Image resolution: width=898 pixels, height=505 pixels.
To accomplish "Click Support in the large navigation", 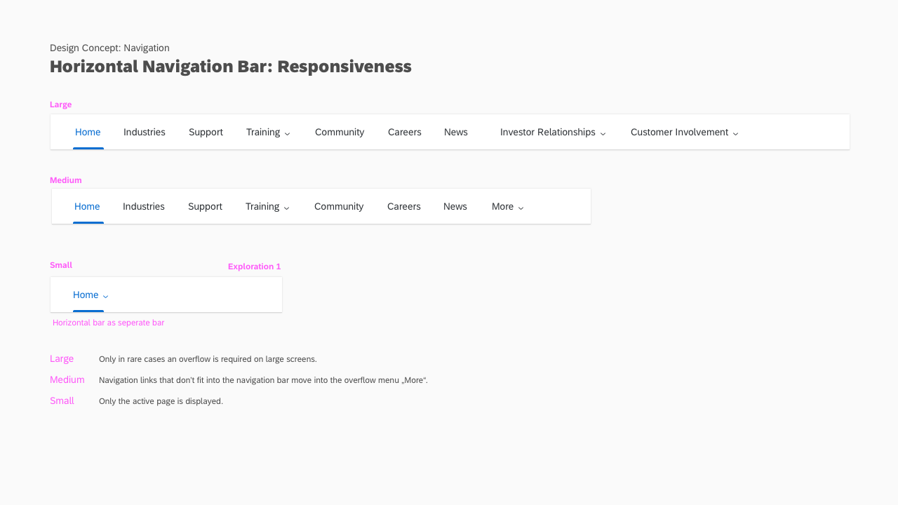I will point(206,132).
